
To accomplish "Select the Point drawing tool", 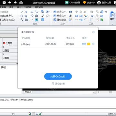I will [32, 20].
